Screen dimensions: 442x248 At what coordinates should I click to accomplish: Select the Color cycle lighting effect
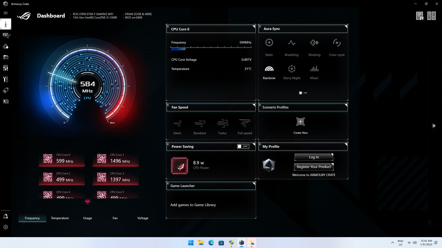[337, 47]
